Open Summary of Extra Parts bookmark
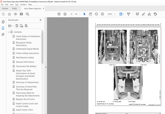 [x=26, y=88]
